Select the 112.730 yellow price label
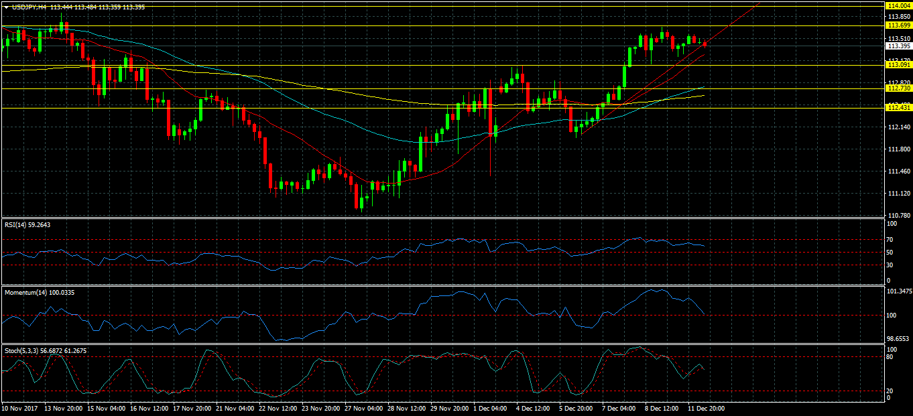 [x=898, y=88]
